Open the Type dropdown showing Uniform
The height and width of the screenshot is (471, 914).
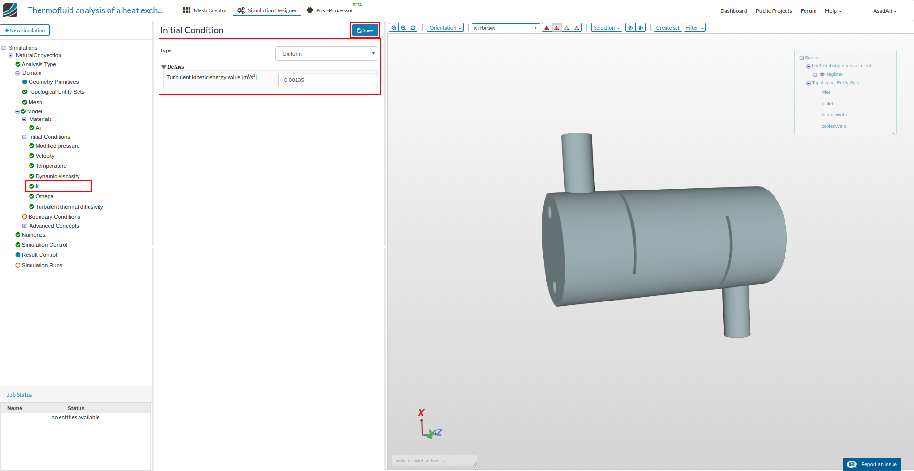click(x=326, y=54)
